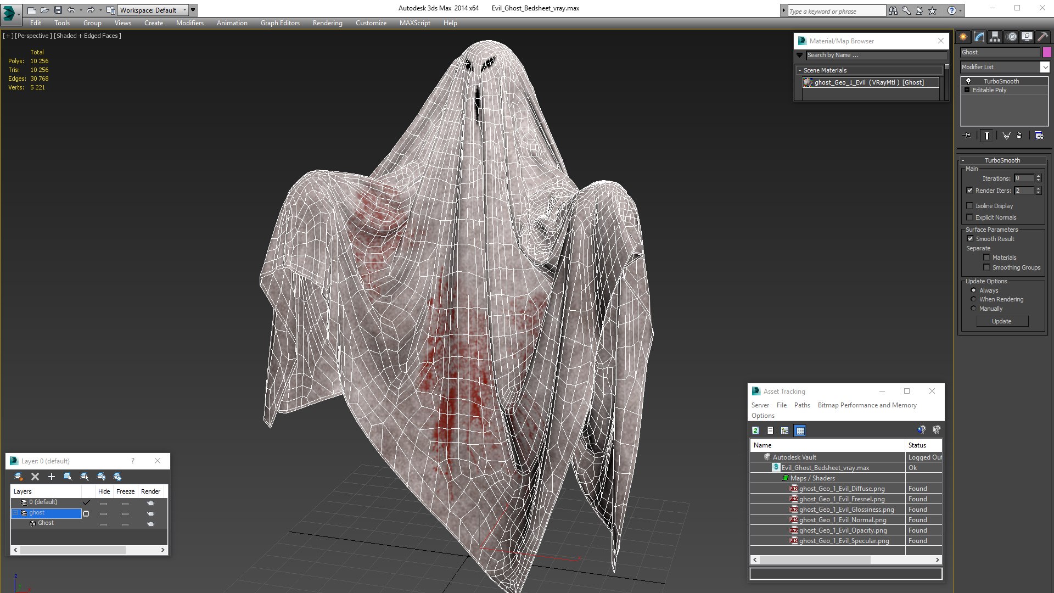Click the Save File floppy icon

click(x=58, y=10)
